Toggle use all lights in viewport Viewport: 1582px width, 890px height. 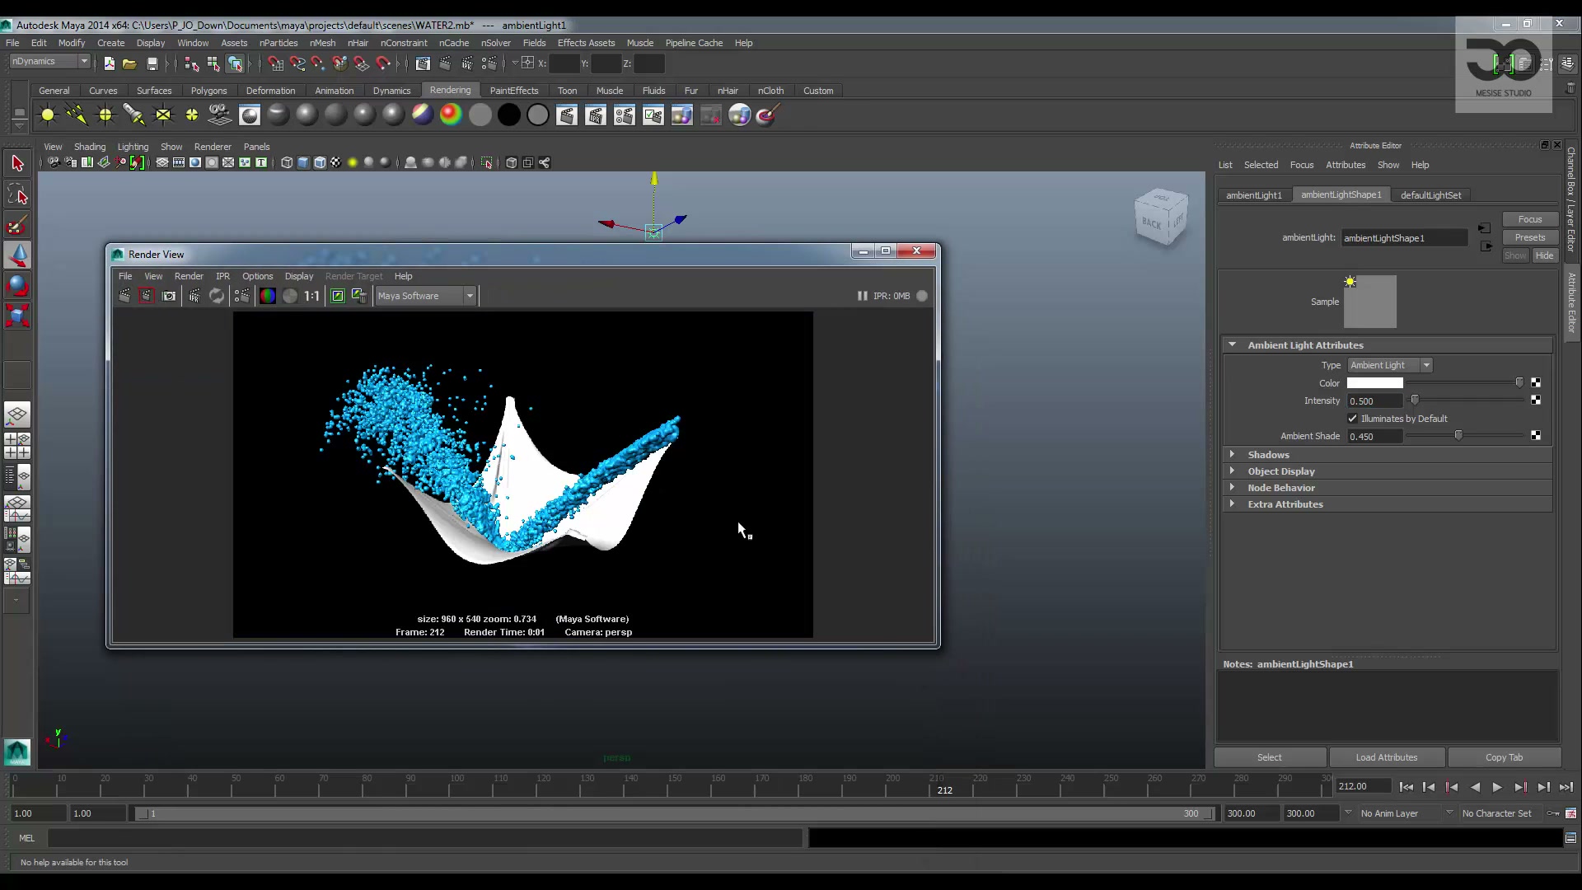coord(353,163)
